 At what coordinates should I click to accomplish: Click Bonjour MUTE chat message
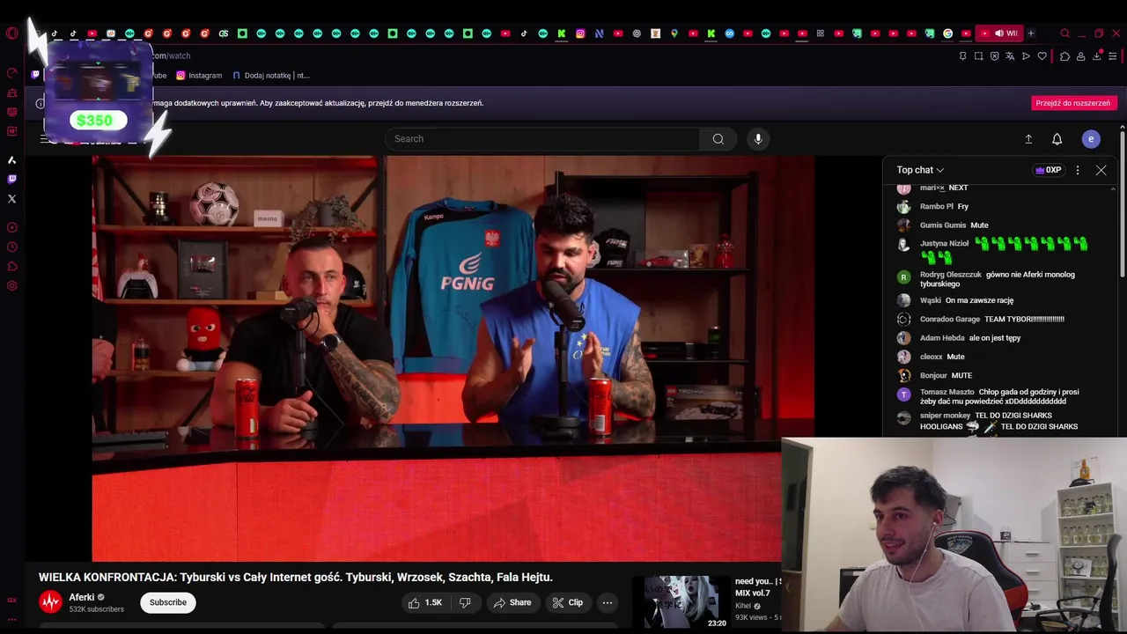[946, 375]
